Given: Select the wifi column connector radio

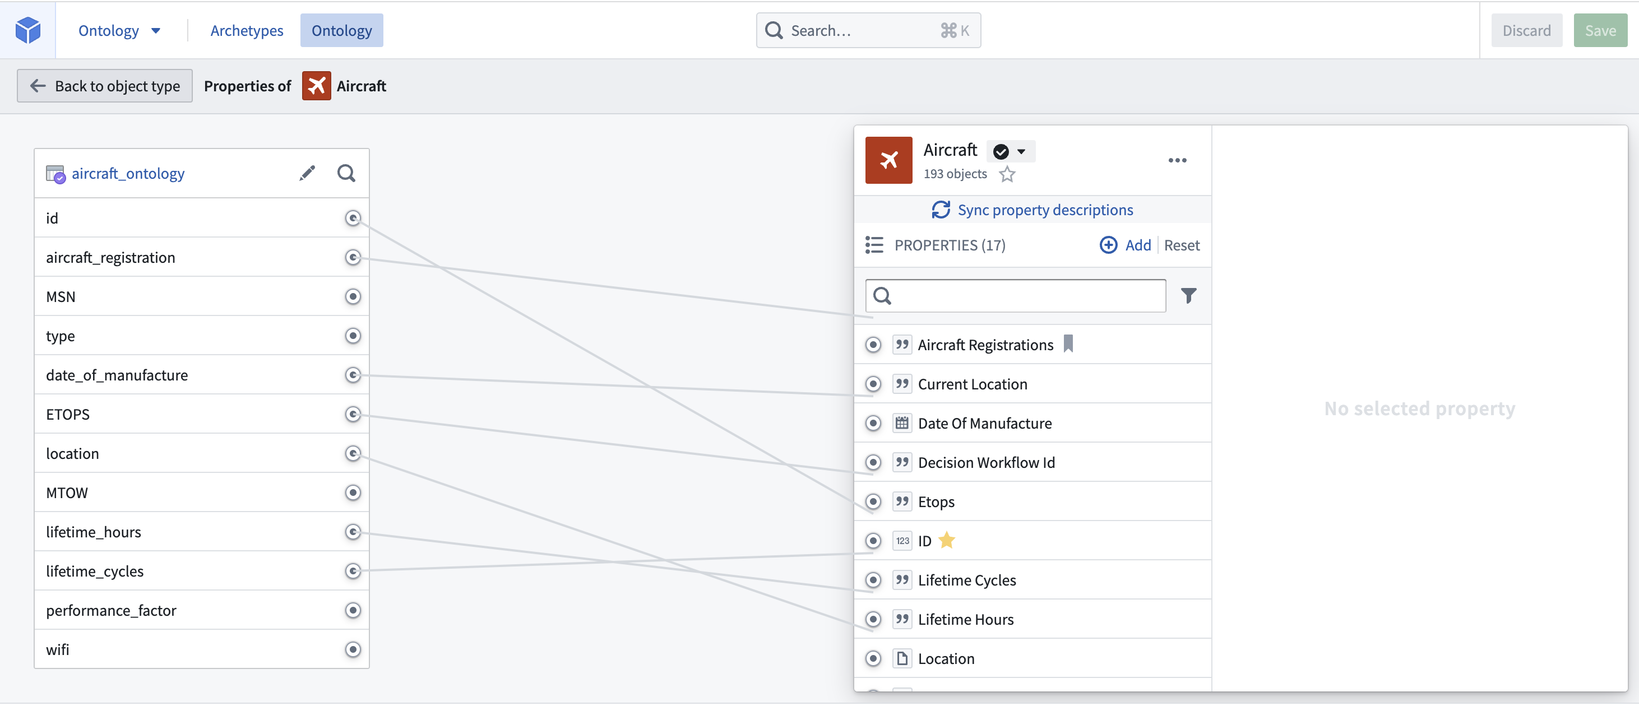Looking at the screenshot, I should click(353, 649).
